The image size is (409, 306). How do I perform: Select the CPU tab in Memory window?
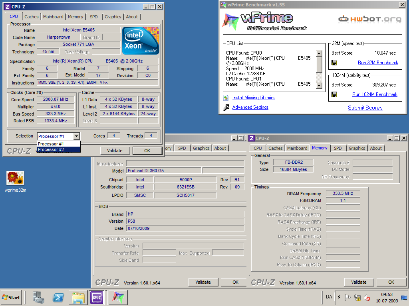[x=258, y=148]
